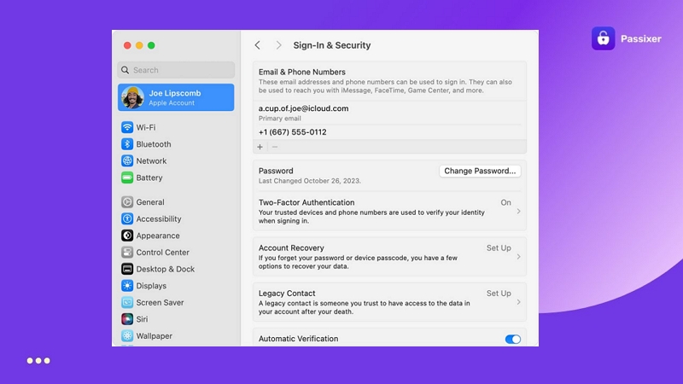683x384 pixels.
Task: Click Siri label in sidebar
Action: [x=142, y=319]
